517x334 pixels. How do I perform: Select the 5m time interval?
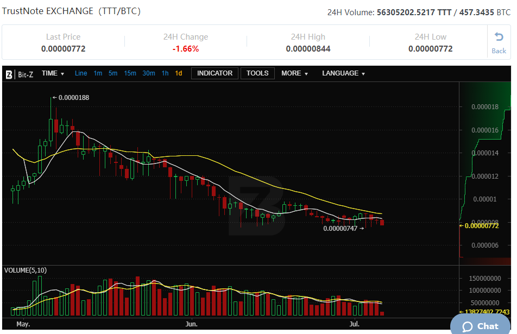(x=113, y=73)
